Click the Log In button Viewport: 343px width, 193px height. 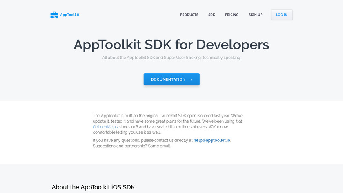pos(282,15)
